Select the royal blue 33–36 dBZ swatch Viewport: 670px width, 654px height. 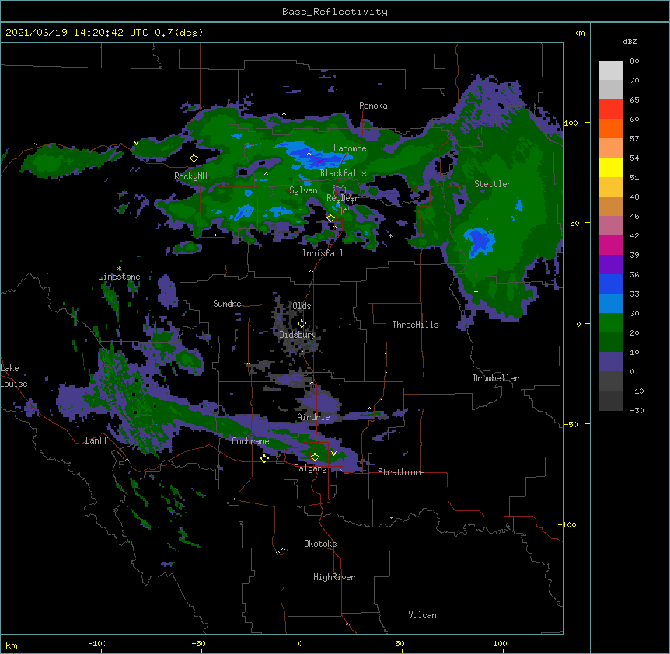(x=611, y=284)
